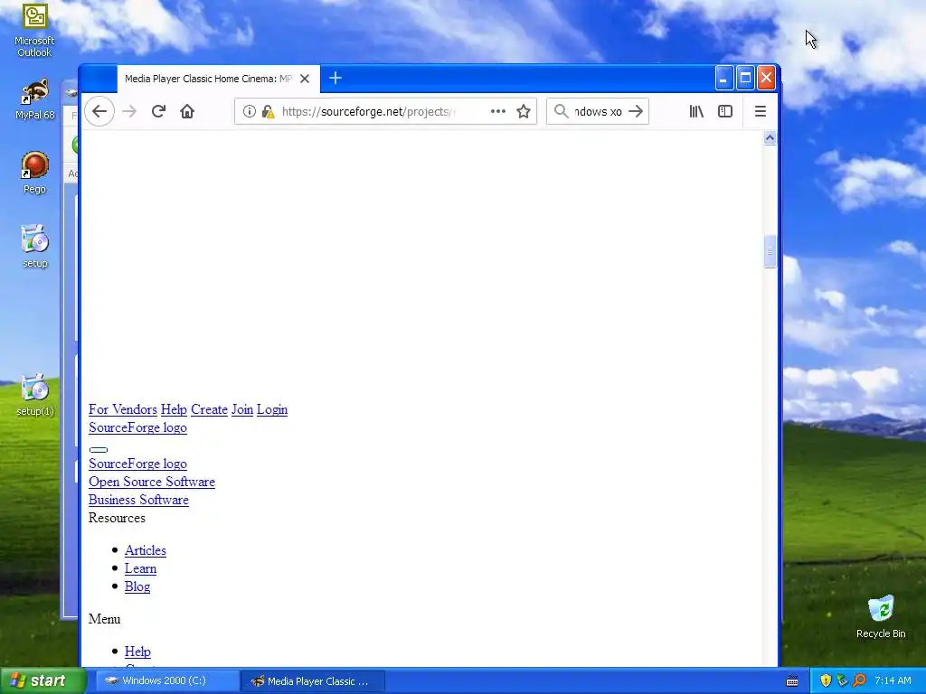Click the search magnifier icon

[x=561, y=111]
